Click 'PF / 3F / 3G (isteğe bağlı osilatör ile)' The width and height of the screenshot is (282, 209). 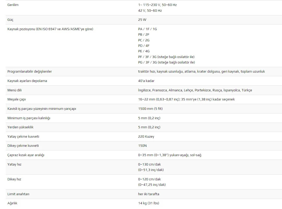pyautogui.click(x=166, y=57)
